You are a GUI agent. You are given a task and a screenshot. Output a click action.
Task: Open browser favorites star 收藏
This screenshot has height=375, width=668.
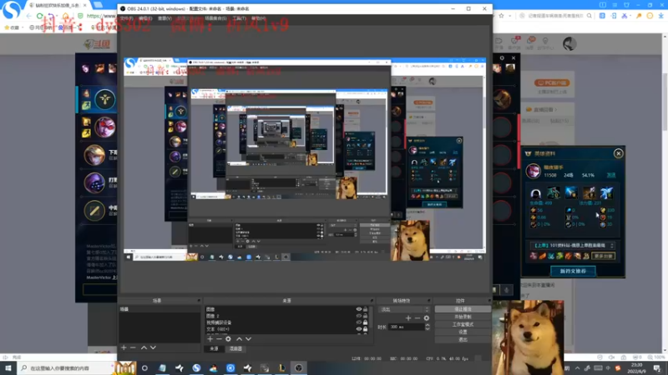pyautogui.click(x=12, y=27)
